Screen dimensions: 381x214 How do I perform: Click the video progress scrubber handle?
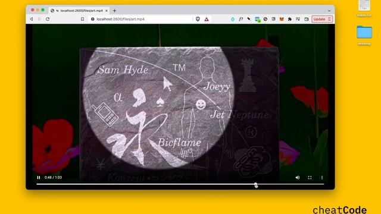255,184
